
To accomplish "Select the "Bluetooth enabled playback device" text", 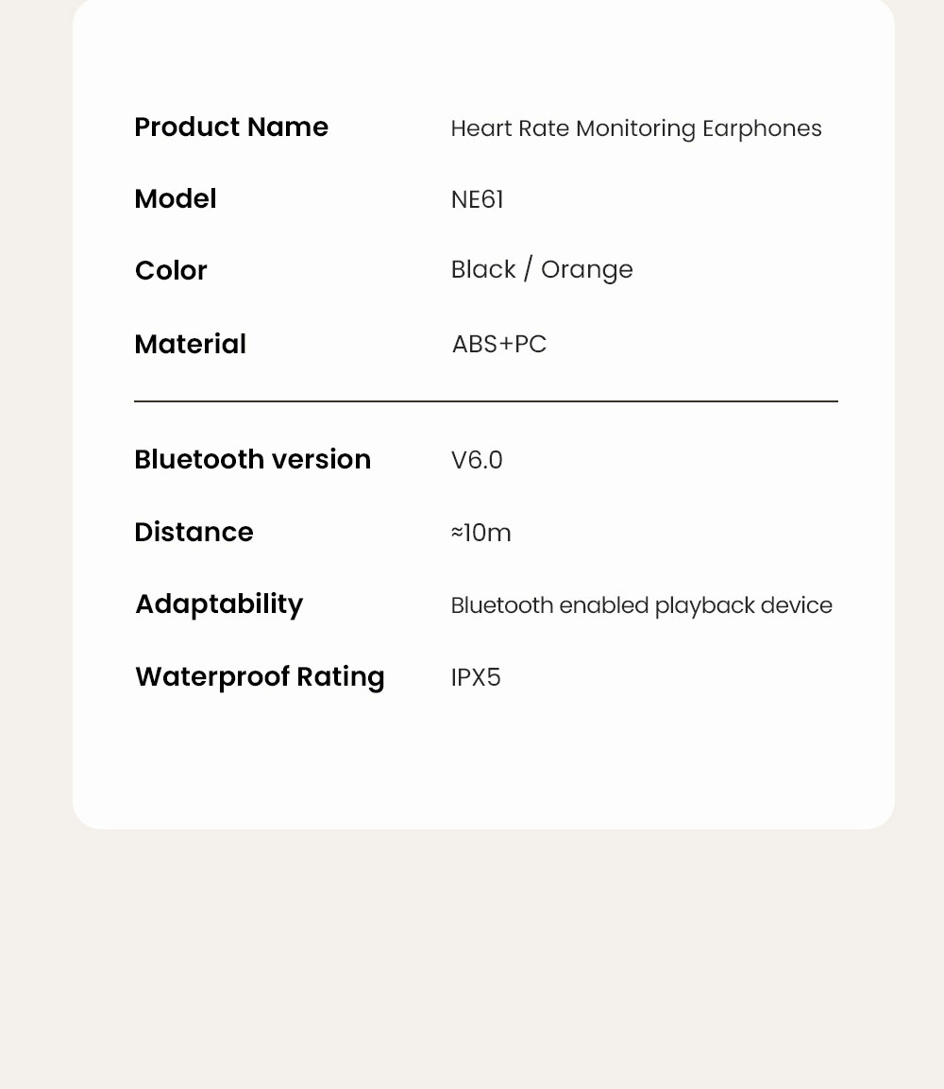I will click(641, 605).
